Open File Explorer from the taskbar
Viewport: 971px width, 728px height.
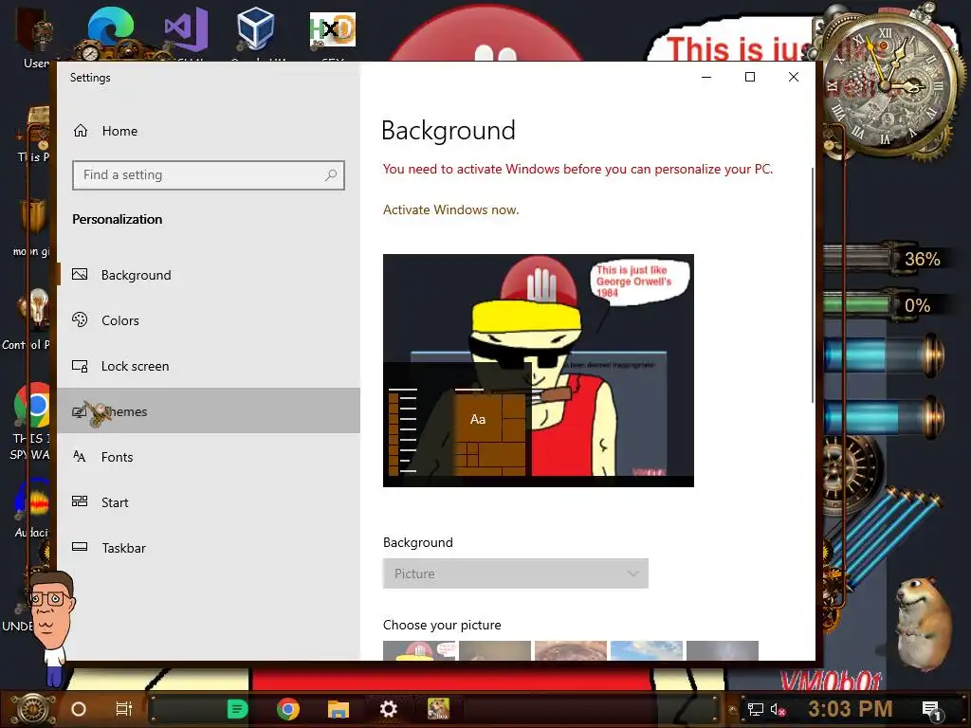[339, 709]
